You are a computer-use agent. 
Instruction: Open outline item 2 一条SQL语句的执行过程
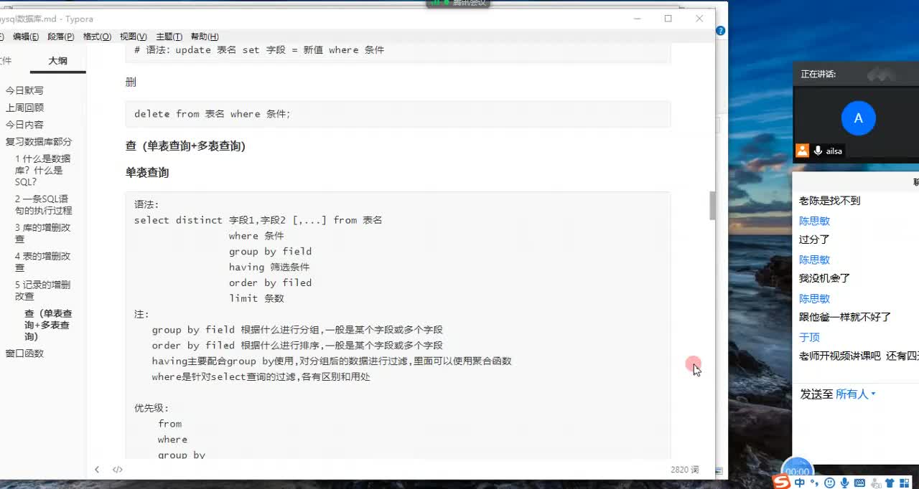[x=43, y=205]
